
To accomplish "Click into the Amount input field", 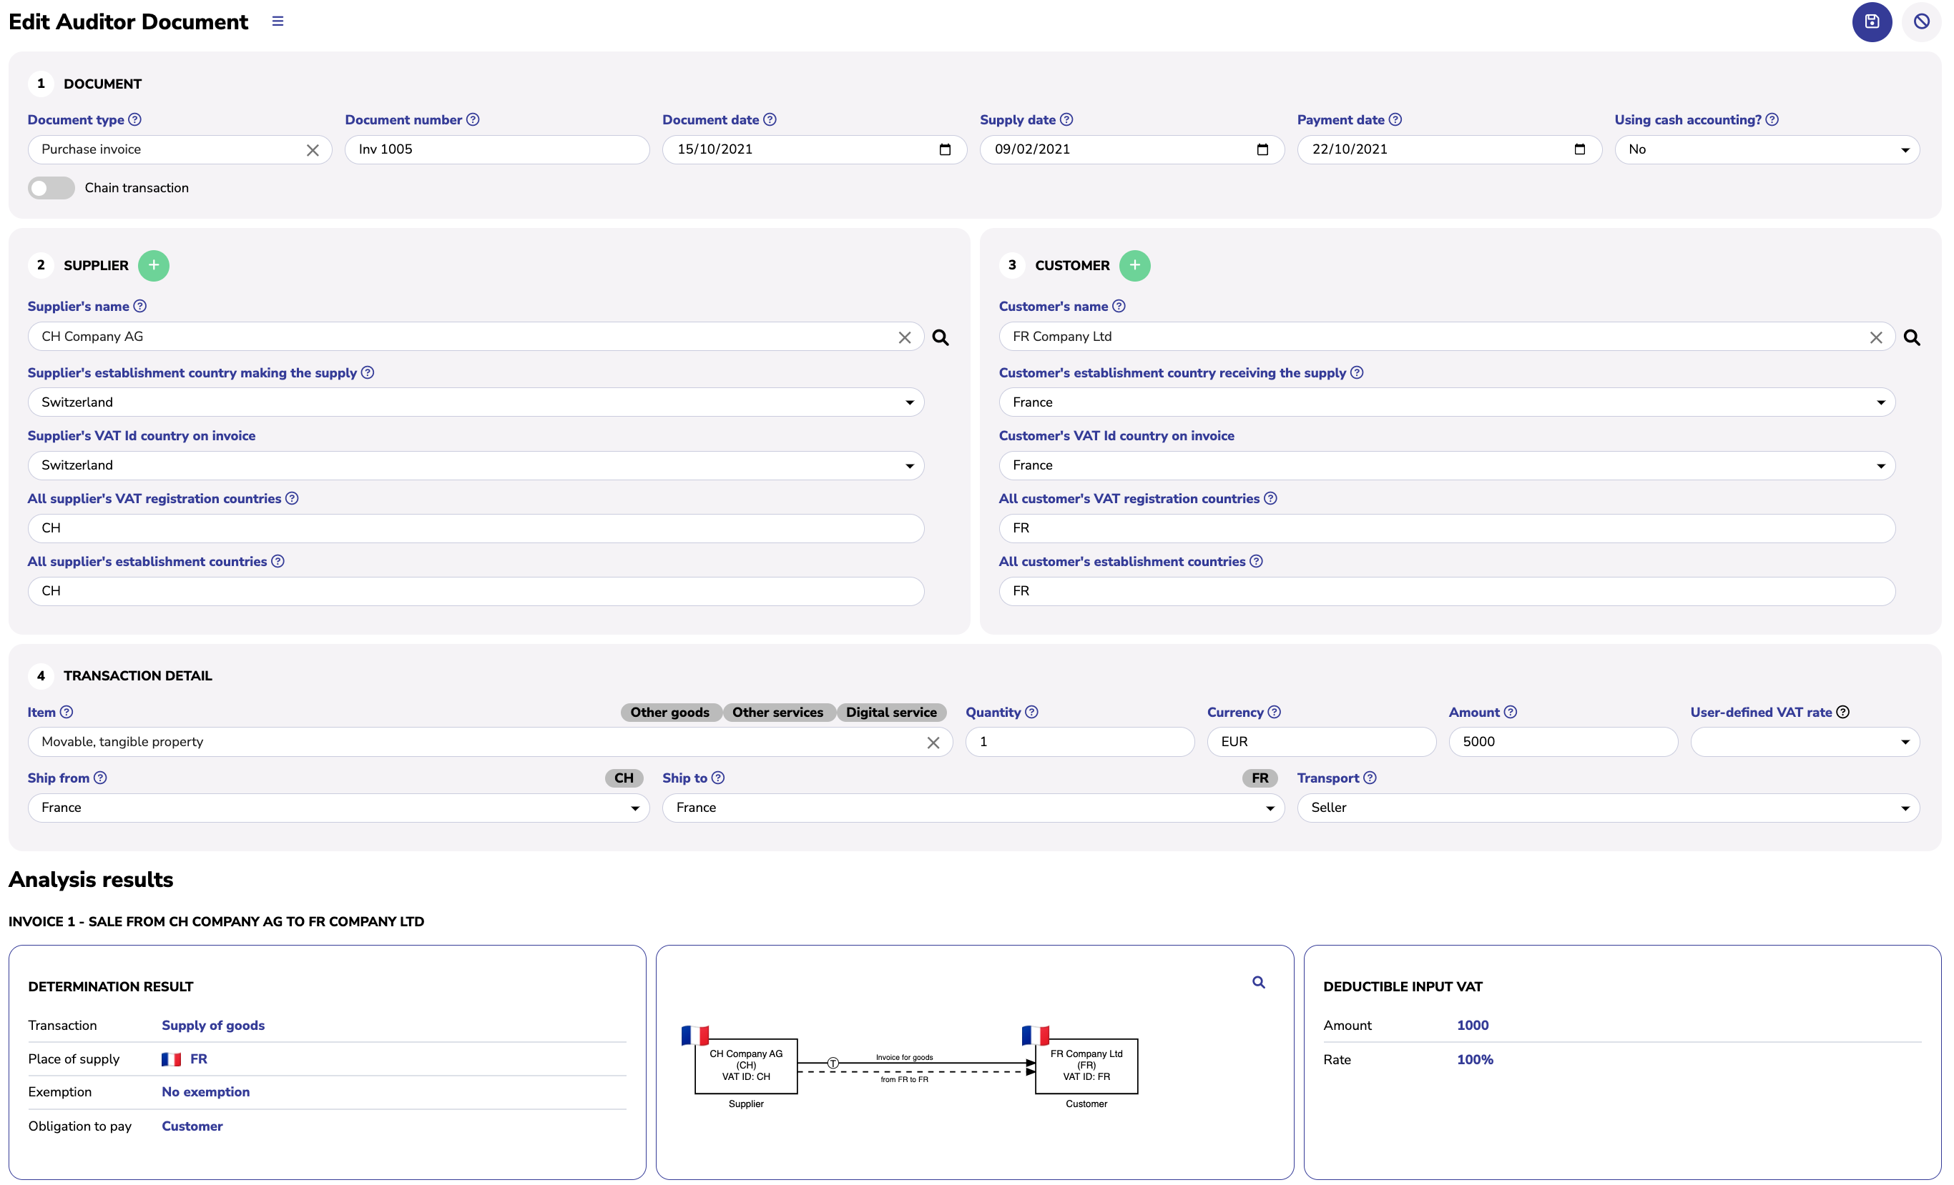I will (x=1562, y=742).
